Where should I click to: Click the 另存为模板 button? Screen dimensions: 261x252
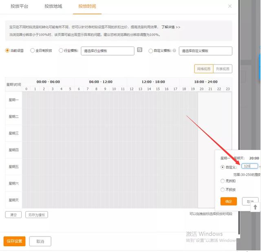37,215
